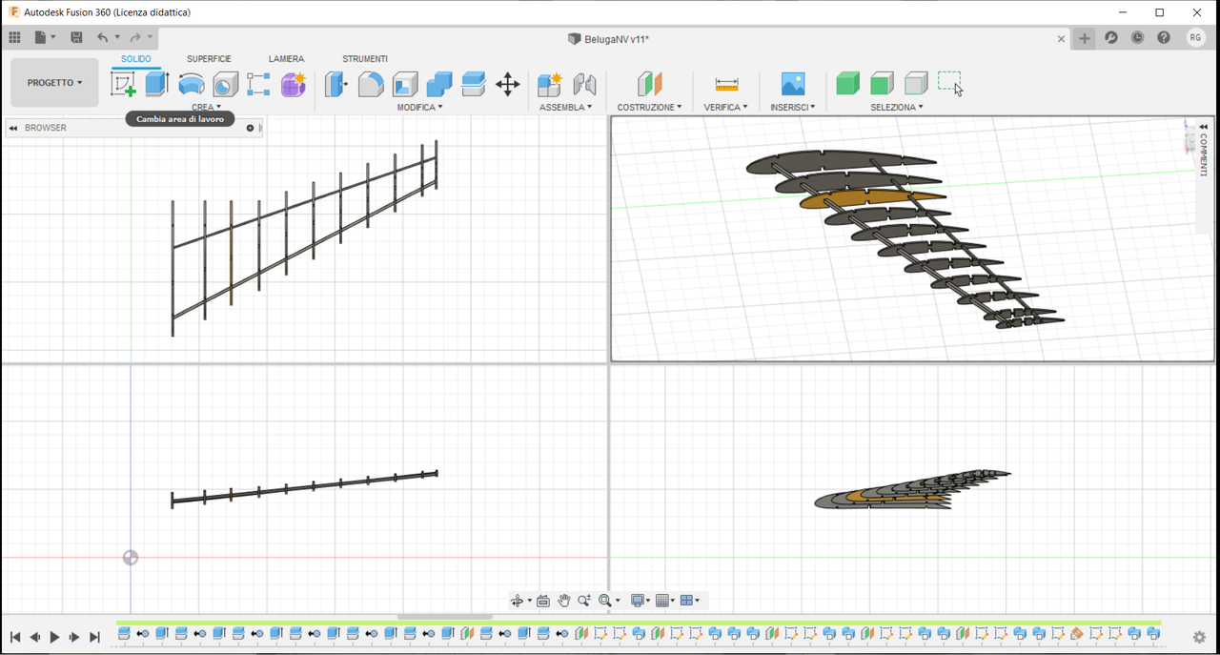The image size is (1220, 655).
Task: Switch to the STRUMENTI tab
Action: 365,59
